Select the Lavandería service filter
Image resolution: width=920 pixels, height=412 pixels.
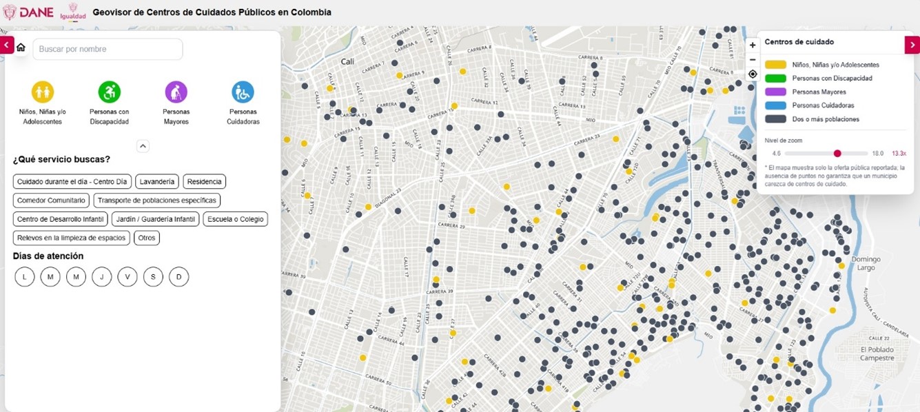[x=157, y=182]
